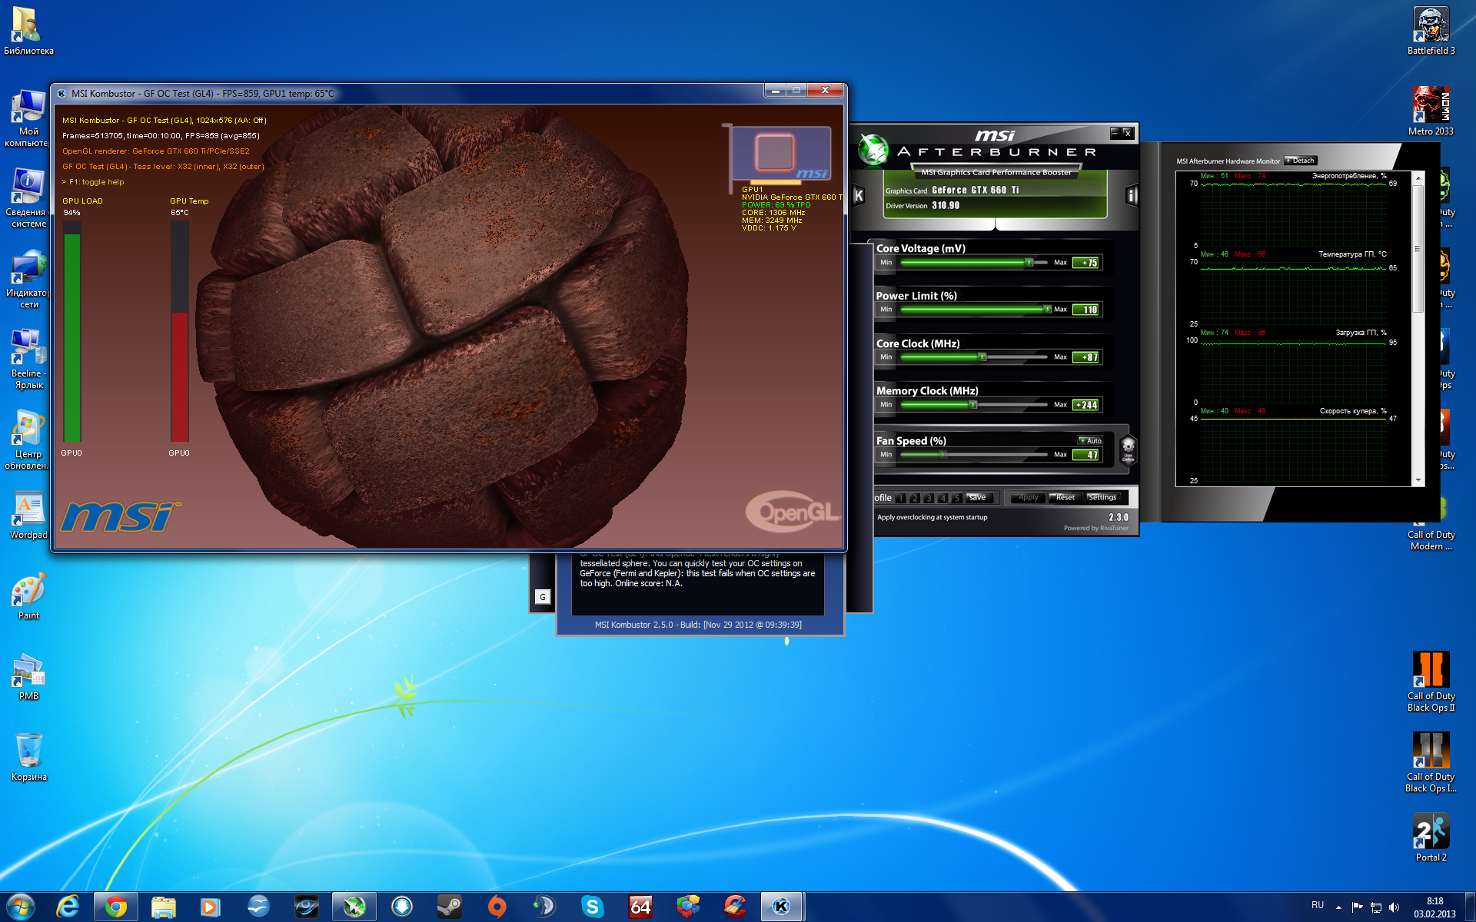Screen dimensions: 1476x922
Task: Open the RU language indicator
Action: 1318,905
